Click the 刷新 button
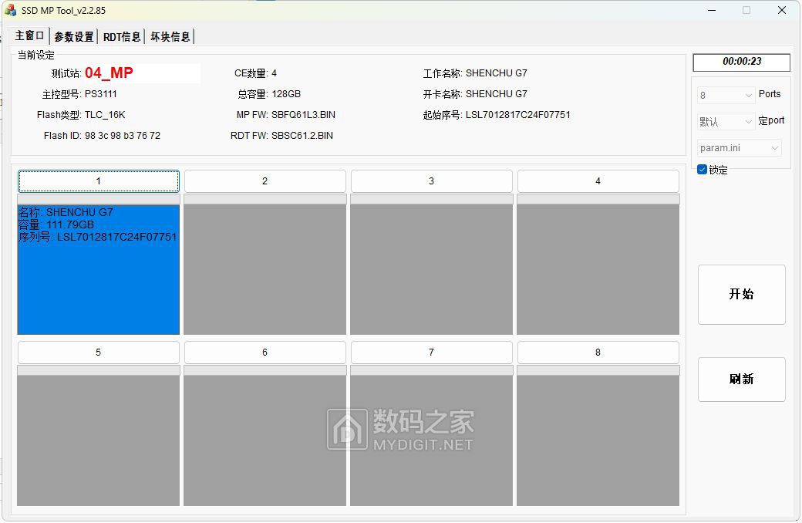 click(741, 380)
